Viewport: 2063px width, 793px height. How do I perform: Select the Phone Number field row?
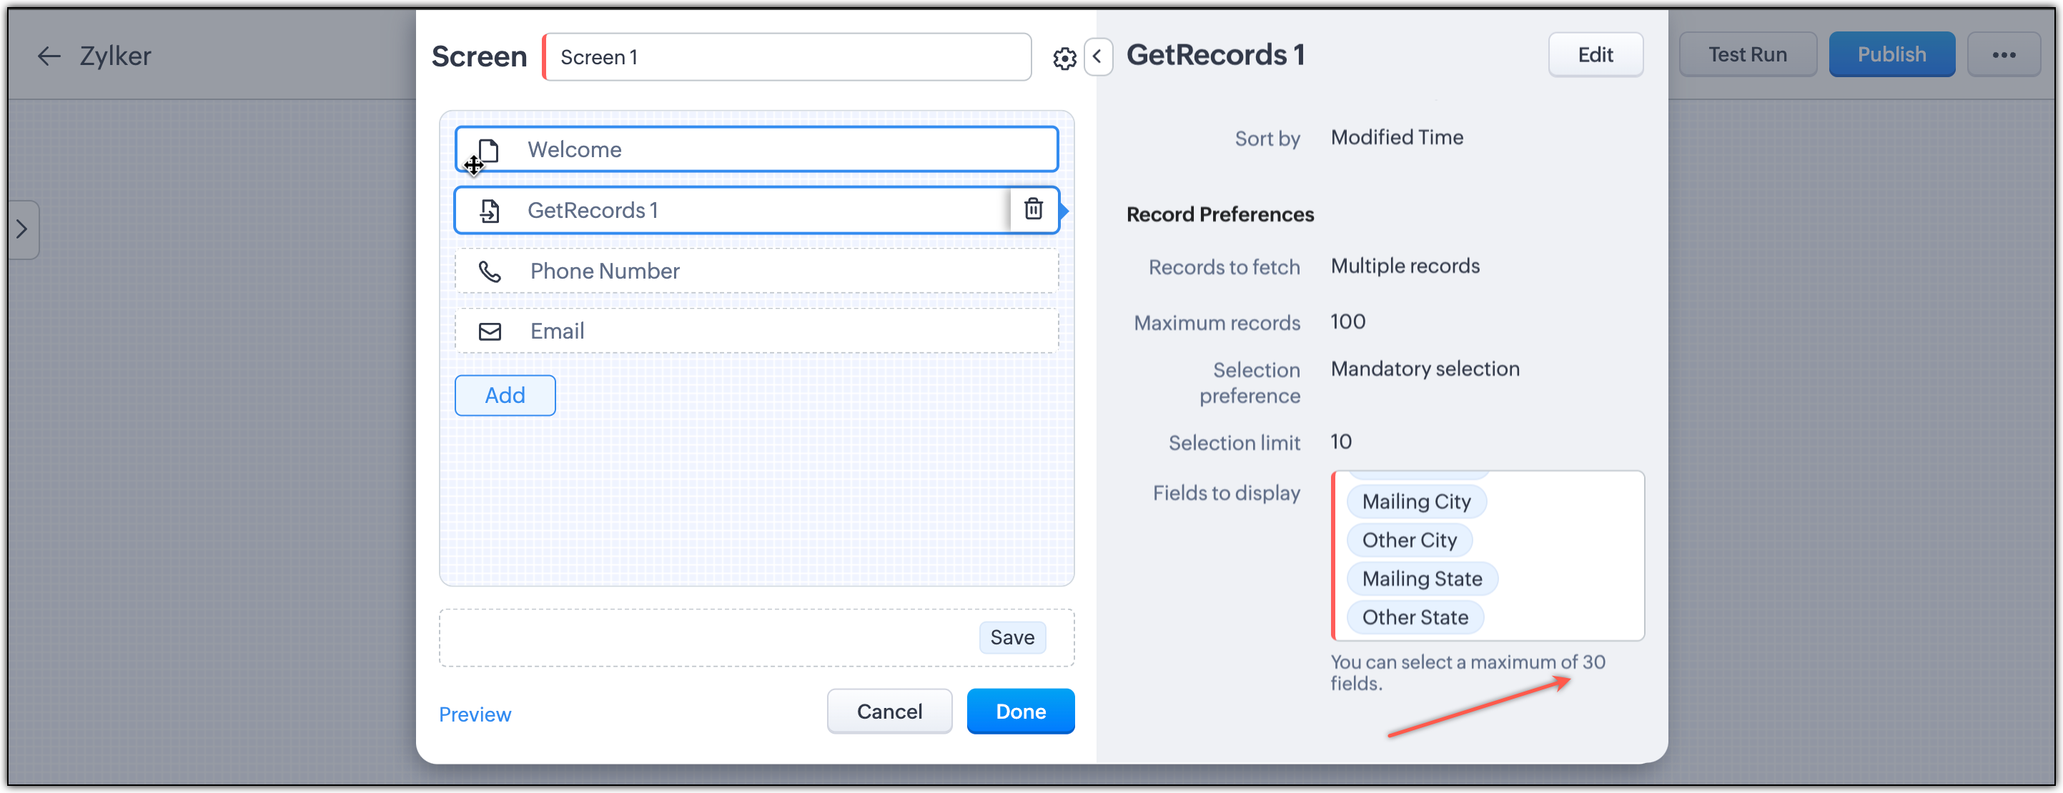click(x=756, y=271)
